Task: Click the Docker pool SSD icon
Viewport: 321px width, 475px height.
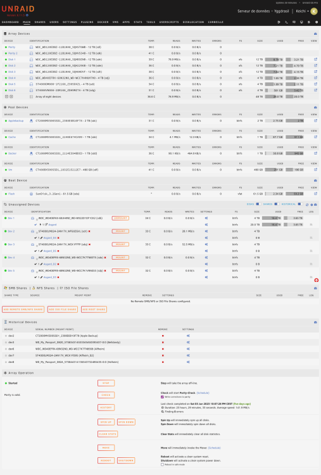Action: click(x=31, y=153)
